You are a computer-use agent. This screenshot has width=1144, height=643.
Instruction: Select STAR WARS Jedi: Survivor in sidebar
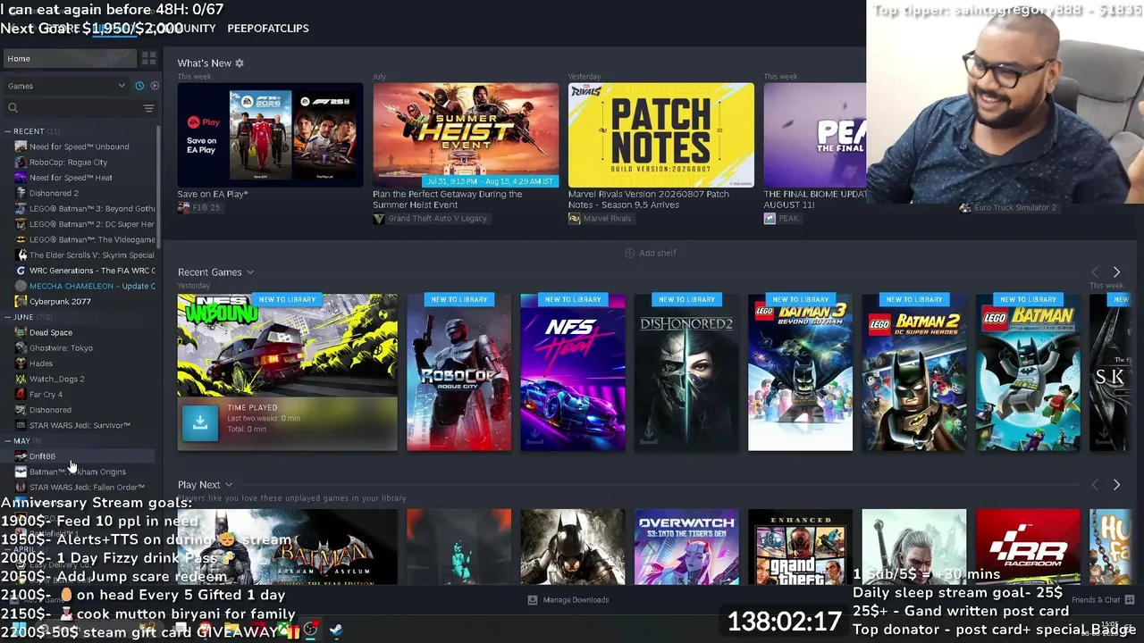coord(80,425)
